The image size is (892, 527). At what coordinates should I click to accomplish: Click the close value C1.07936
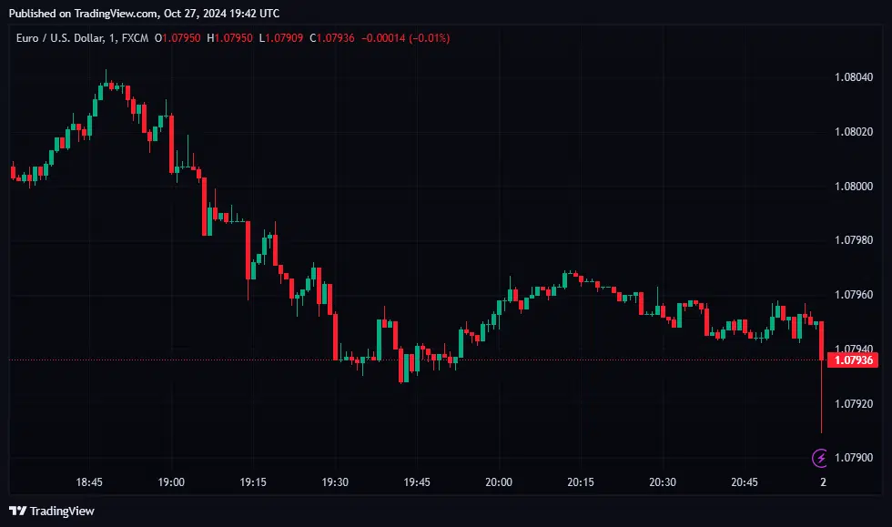pos(332,38)
